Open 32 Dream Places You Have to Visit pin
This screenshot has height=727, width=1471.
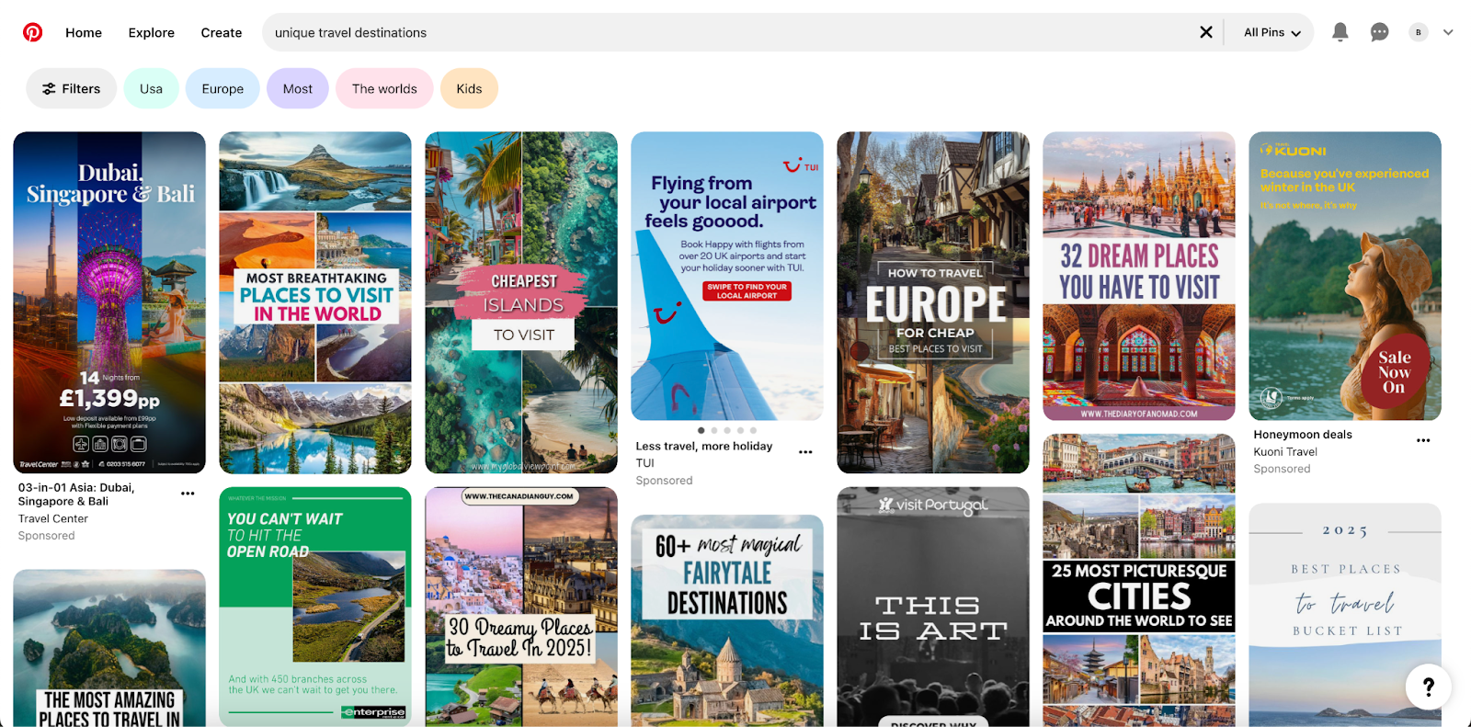tap(1139, 276)
